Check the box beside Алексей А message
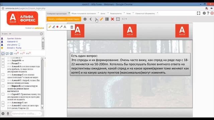 click(3, 66)
